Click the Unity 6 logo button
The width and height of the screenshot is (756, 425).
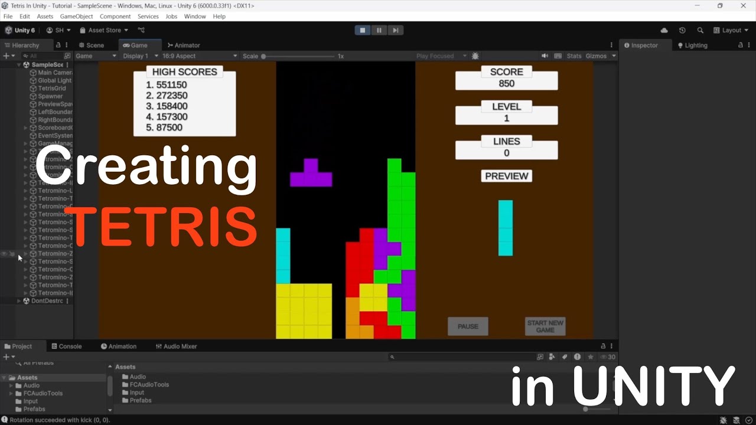point(20,30)
